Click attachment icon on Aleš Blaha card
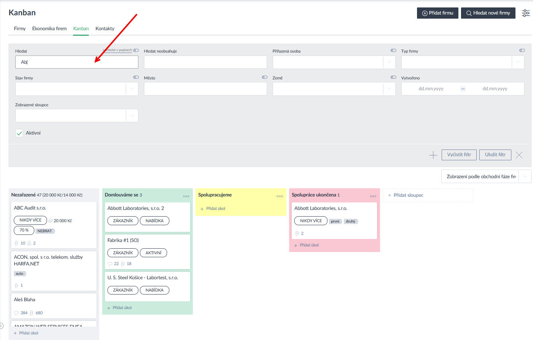The height and width of the screenshot is (340, 533). tap(32, 313)
